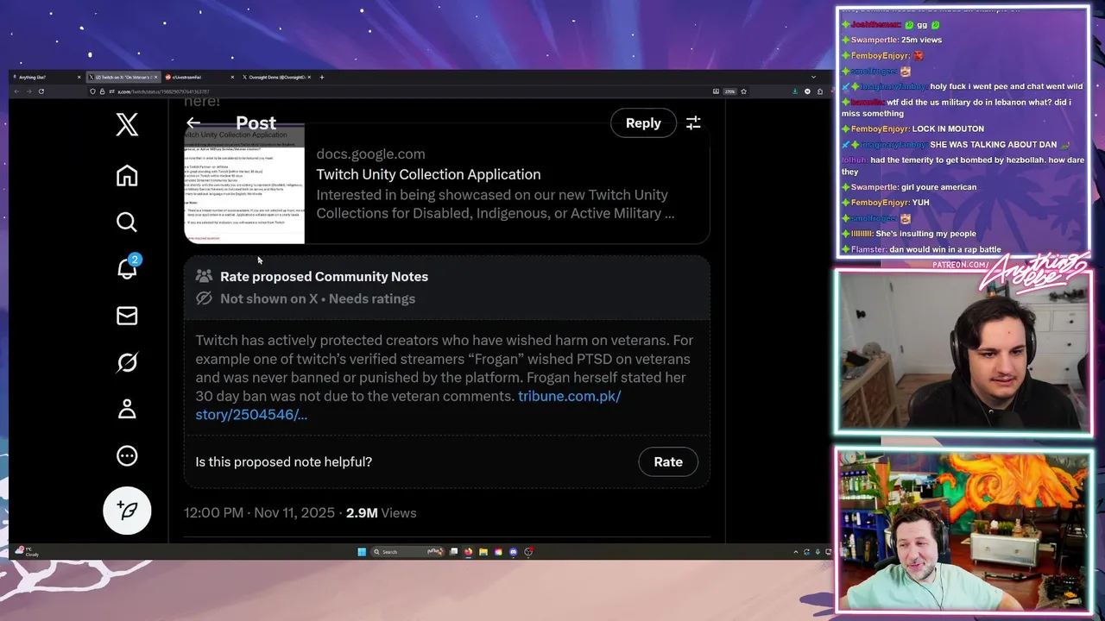
Task: Click the browser reload button
Action: click(41, 91)
